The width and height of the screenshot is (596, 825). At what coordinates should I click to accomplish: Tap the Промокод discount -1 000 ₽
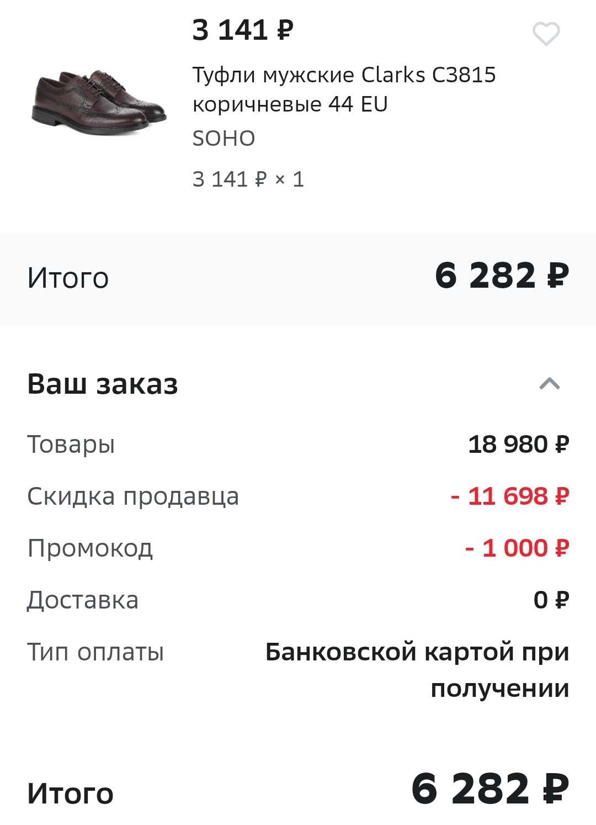coord(517,548)
